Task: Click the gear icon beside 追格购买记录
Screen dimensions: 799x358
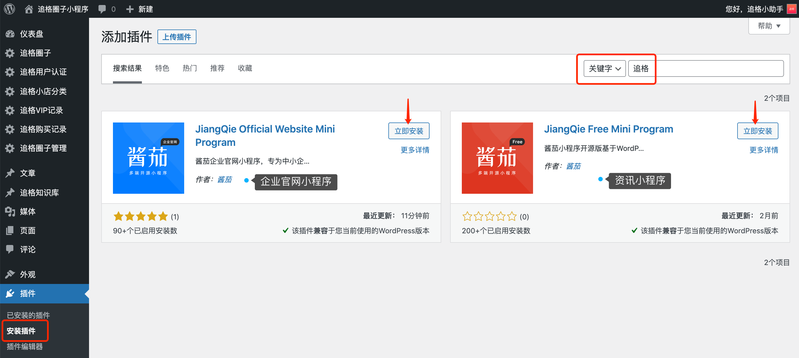Action: pyautogui.click(x=10, y=129)
